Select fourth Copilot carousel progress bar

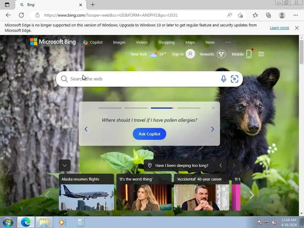click(189, 108)
